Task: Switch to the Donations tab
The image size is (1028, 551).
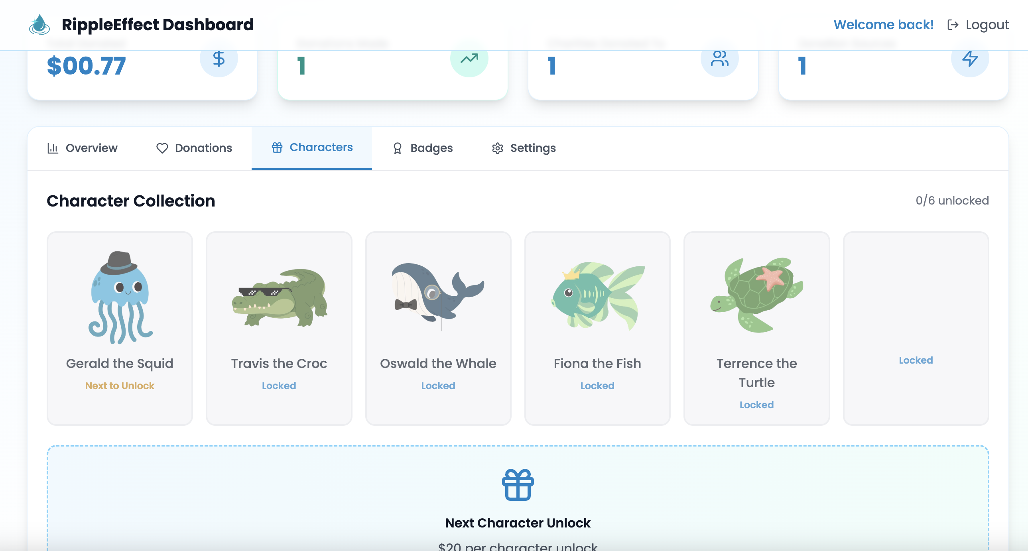Action: [x=194, y=148]
